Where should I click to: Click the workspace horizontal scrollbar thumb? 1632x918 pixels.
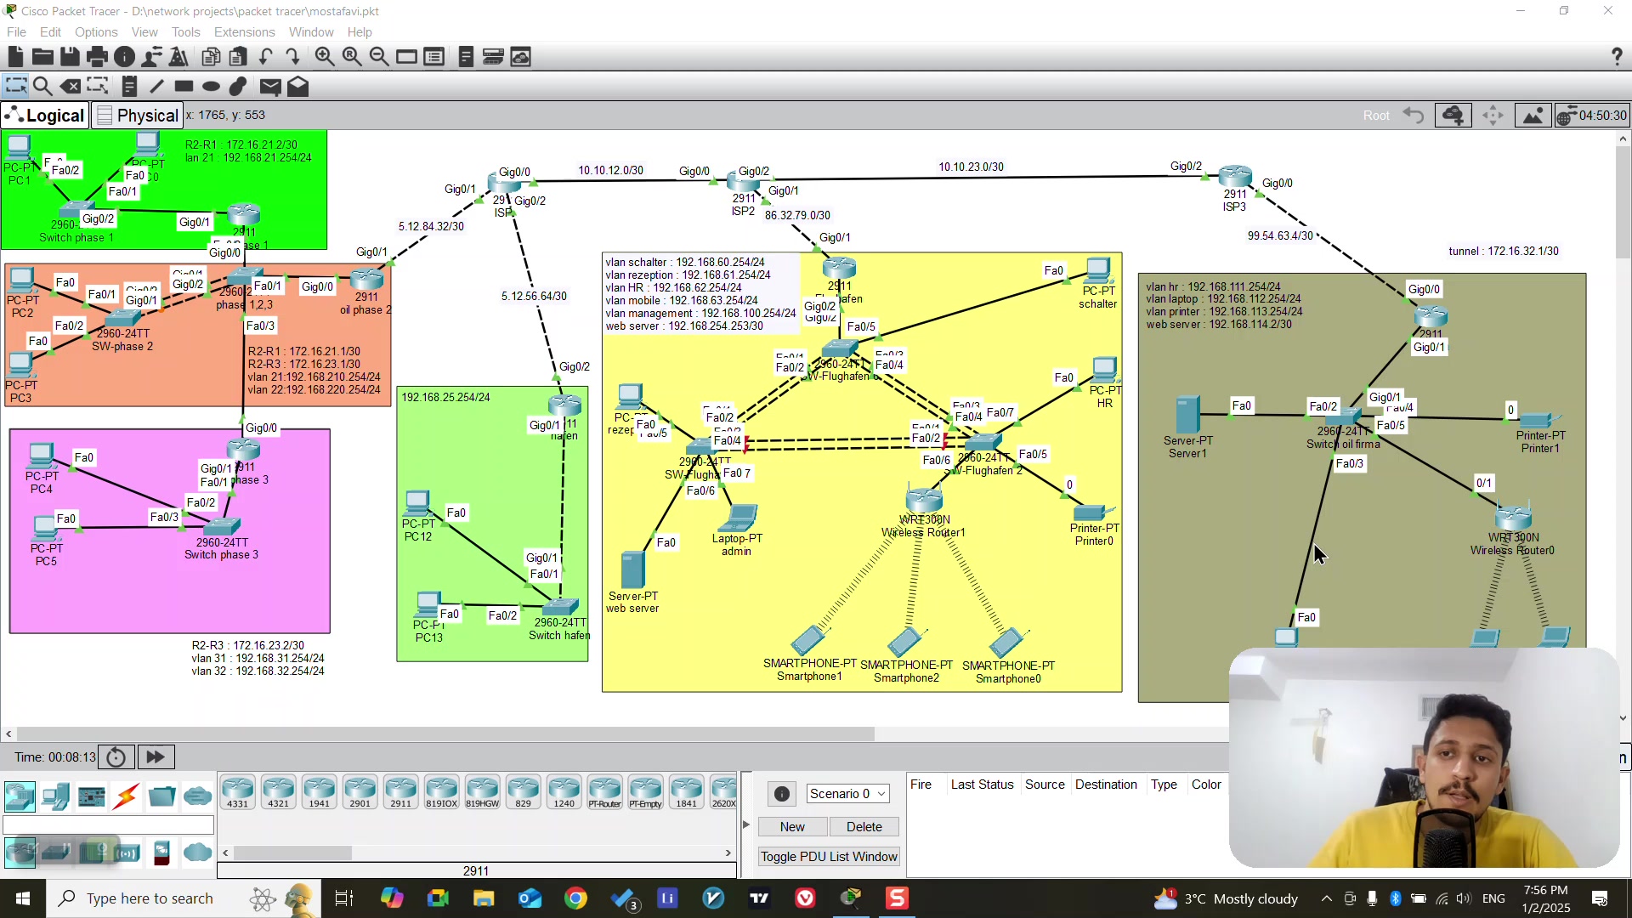[x=445, y=734]
